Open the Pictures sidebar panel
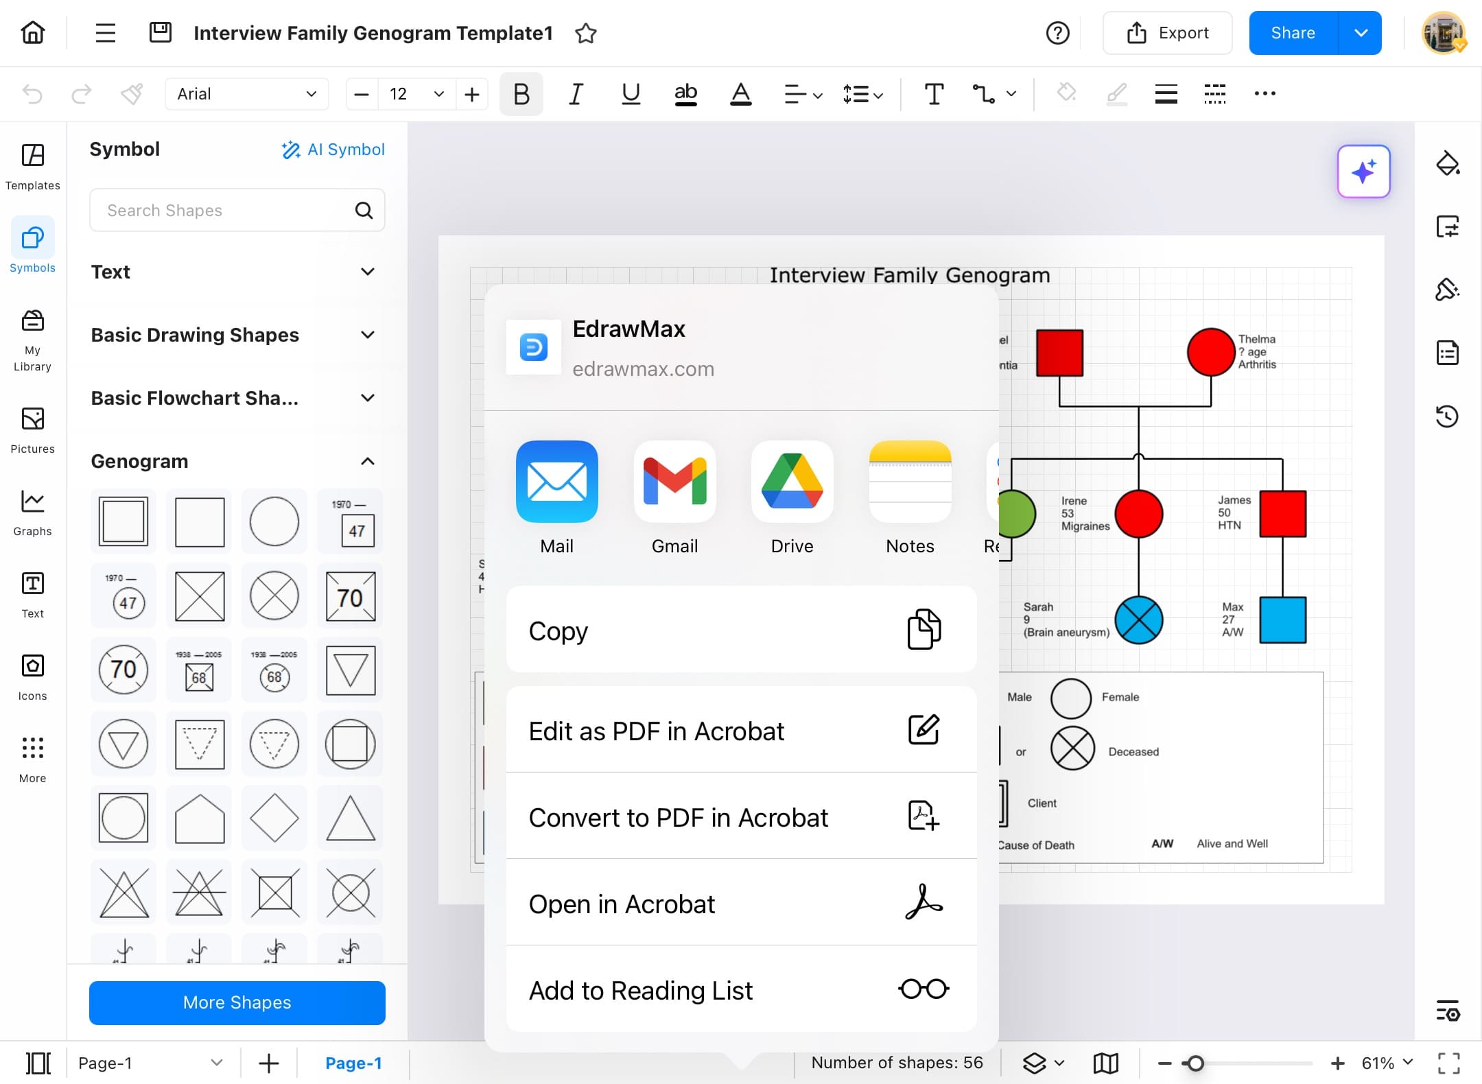The image size is (1482, 1084). point(32,430)
